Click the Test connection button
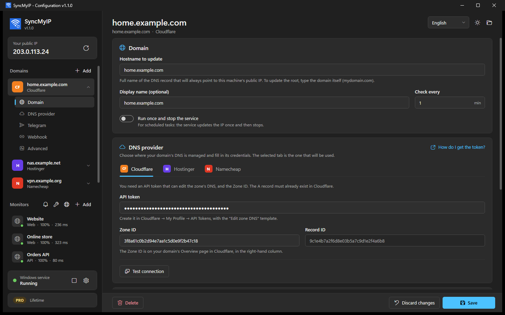Screen dimensions: 505x315 coord(144,271)
